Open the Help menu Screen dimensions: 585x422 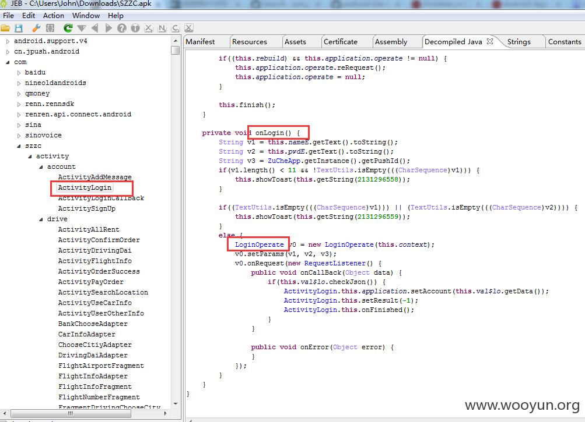pyautogui.click(x=115, y=16)
